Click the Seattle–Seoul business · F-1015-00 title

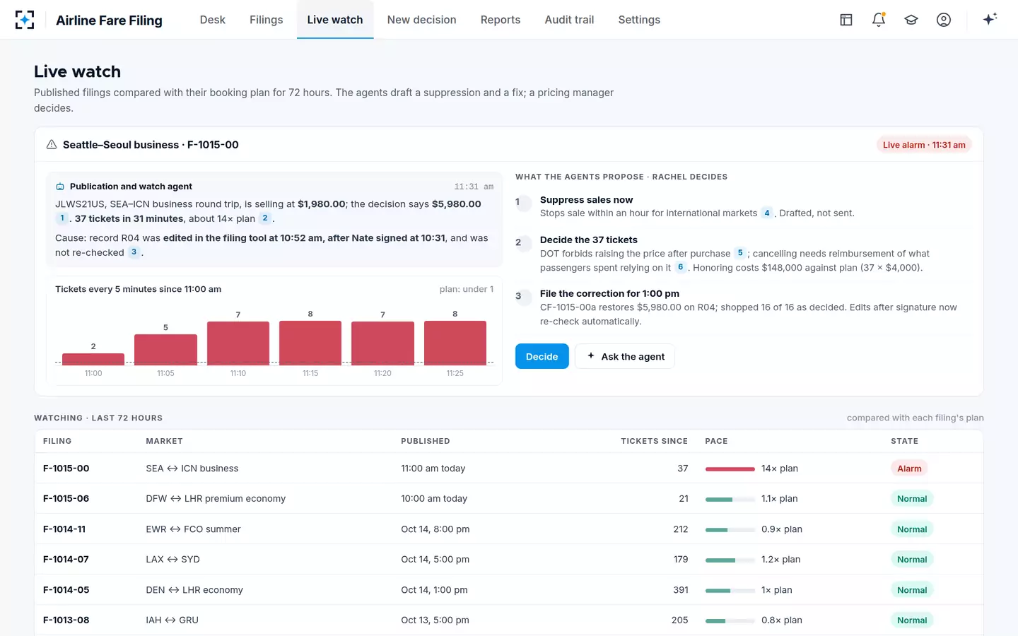[151, 145]
